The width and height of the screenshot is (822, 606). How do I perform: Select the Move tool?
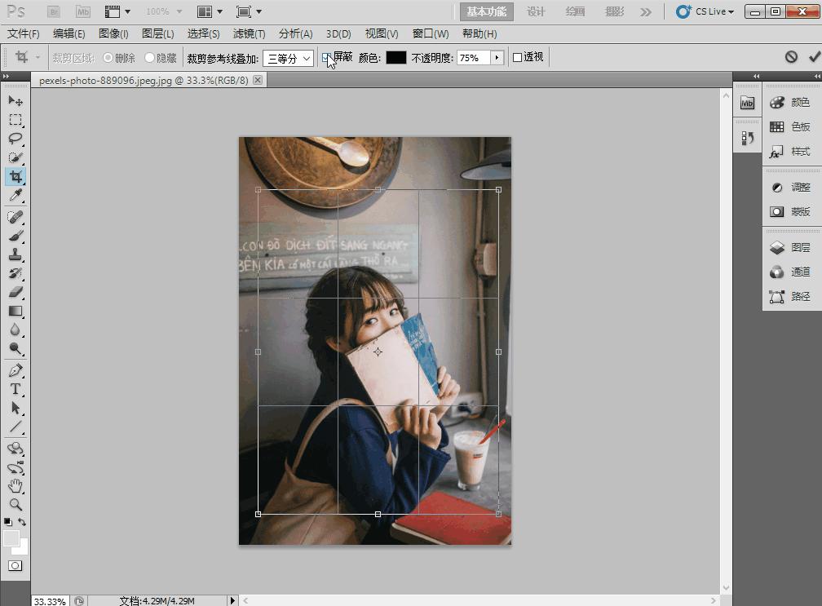click(15, 100)
